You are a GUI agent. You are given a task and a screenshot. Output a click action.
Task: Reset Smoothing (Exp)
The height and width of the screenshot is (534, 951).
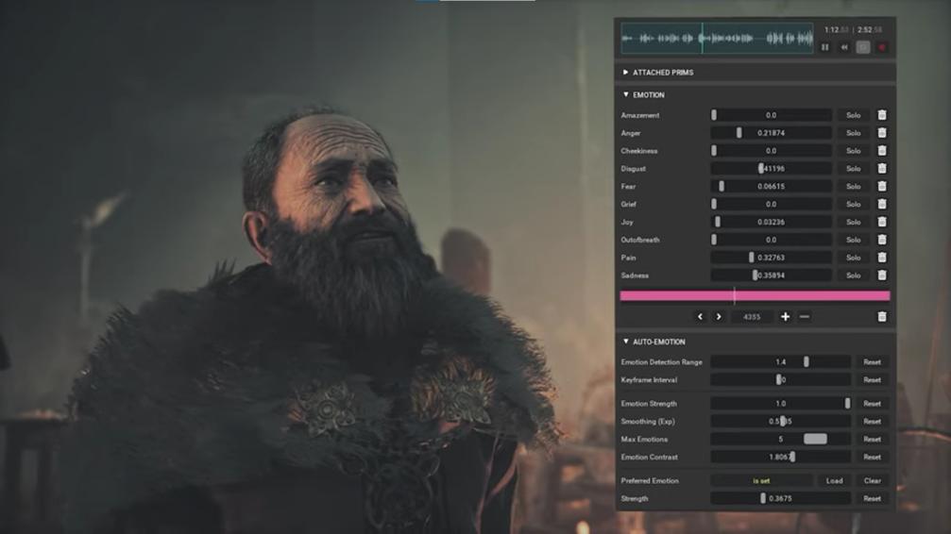[x=873, y=422]
